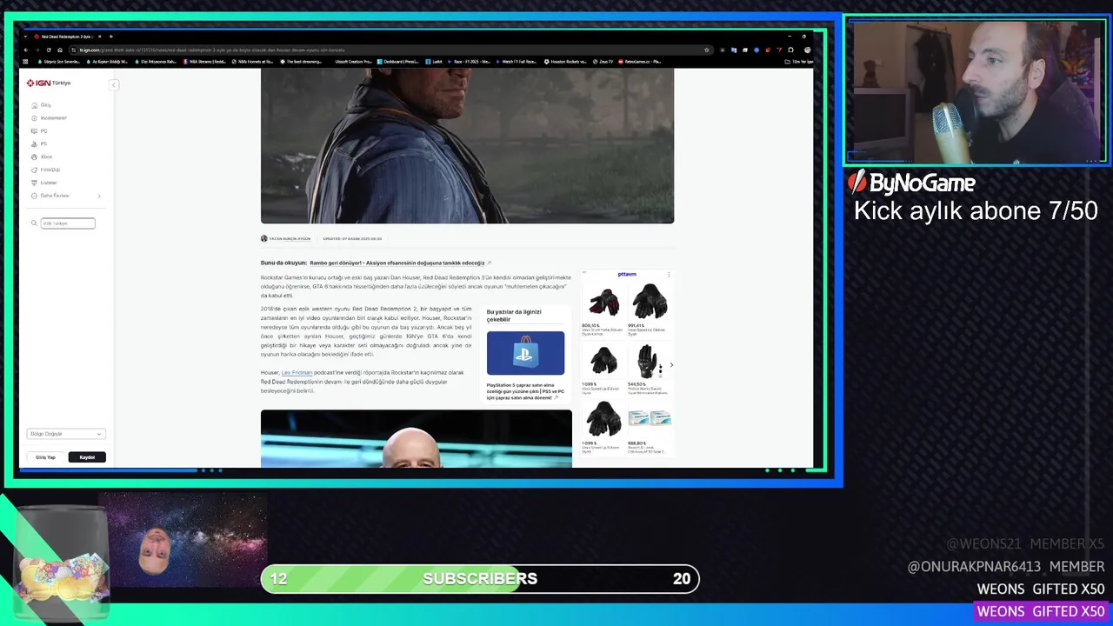Click the address bar URL
Viewport: 1113px width, 626px height.
(x=212, y=50)
